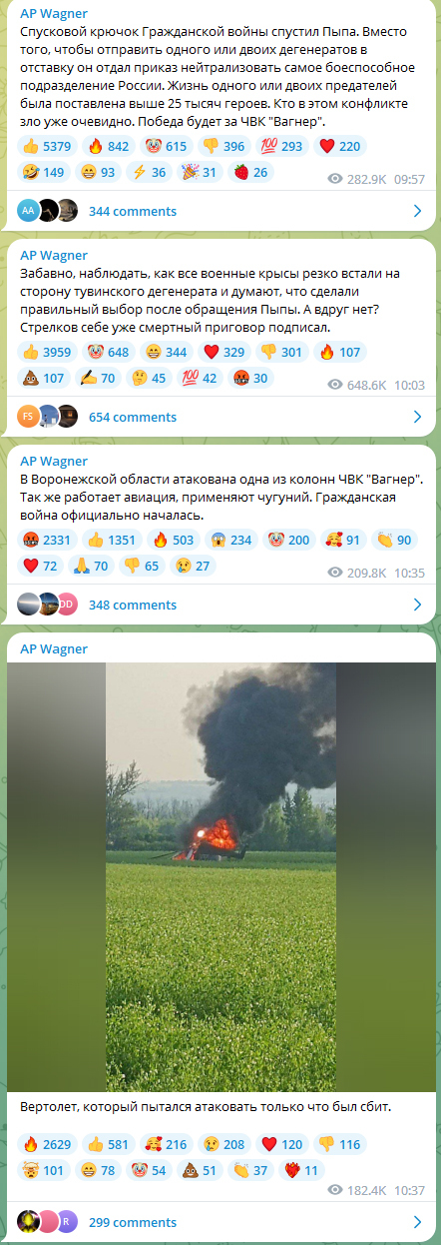Click fire reaction showing 2629
Image resolution: width=441 pixels, height=1245 pixels.
click(46, 1144)
